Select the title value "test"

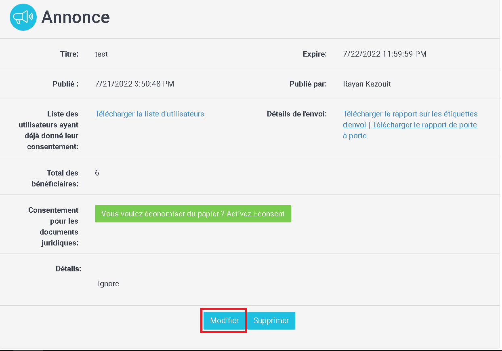[101, 54]
